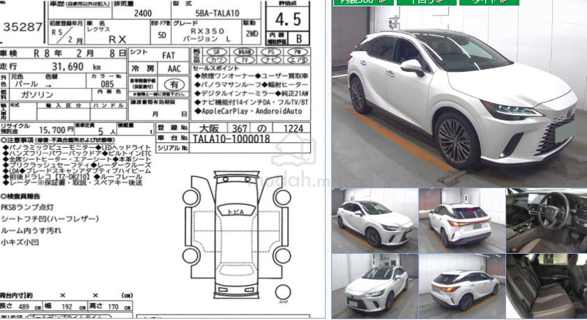The width and height of the screenshot is (587, 320).
Task: Click the PW power window oval
Action: (298, 52)
